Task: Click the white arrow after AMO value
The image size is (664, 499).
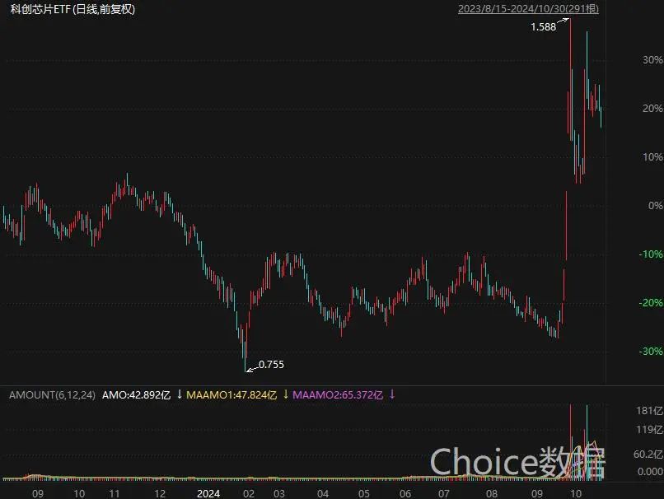Action: pos(179,395)
